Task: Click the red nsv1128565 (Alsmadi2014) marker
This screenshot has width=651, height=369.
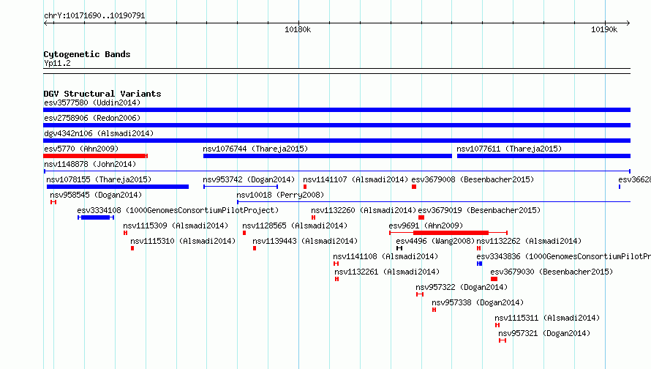Action: tap(244, 233)
